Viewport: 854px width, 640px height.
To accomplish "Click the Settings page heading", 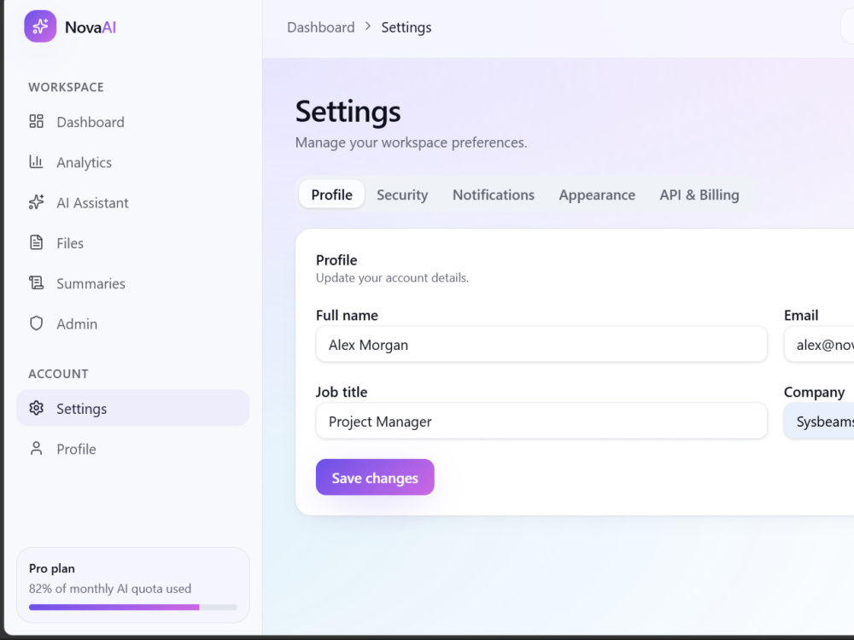I will 348,112.
